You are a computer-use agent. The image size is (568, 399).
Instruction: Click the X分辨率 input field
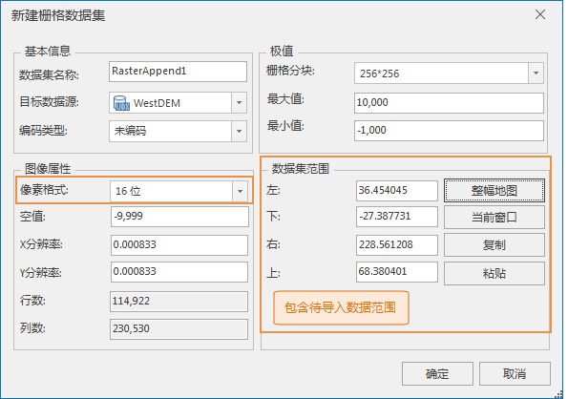[x=179, y=245]
